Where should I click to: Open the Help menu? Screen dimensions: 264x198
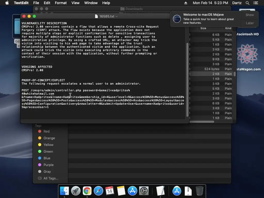pyautogui.click(x=106, y=3)
